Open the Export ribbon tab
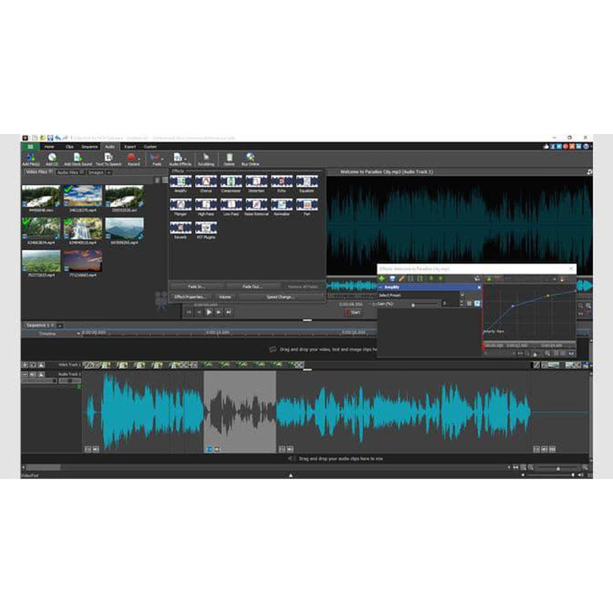The width and height of the screenshot is (613, 613). 130,147
